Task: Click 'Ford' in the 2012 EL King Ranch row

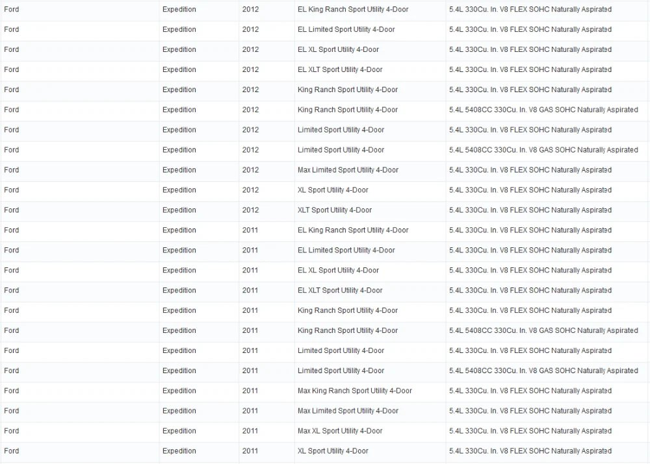Action: pyautogui.click(x=12, y=10)
